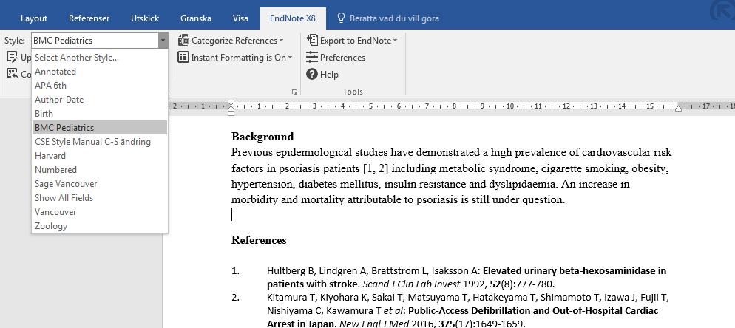Collapse the Style dropdown arrow
Image resolution: width=735 pixels, height=328 pixels.
[163, 41]
